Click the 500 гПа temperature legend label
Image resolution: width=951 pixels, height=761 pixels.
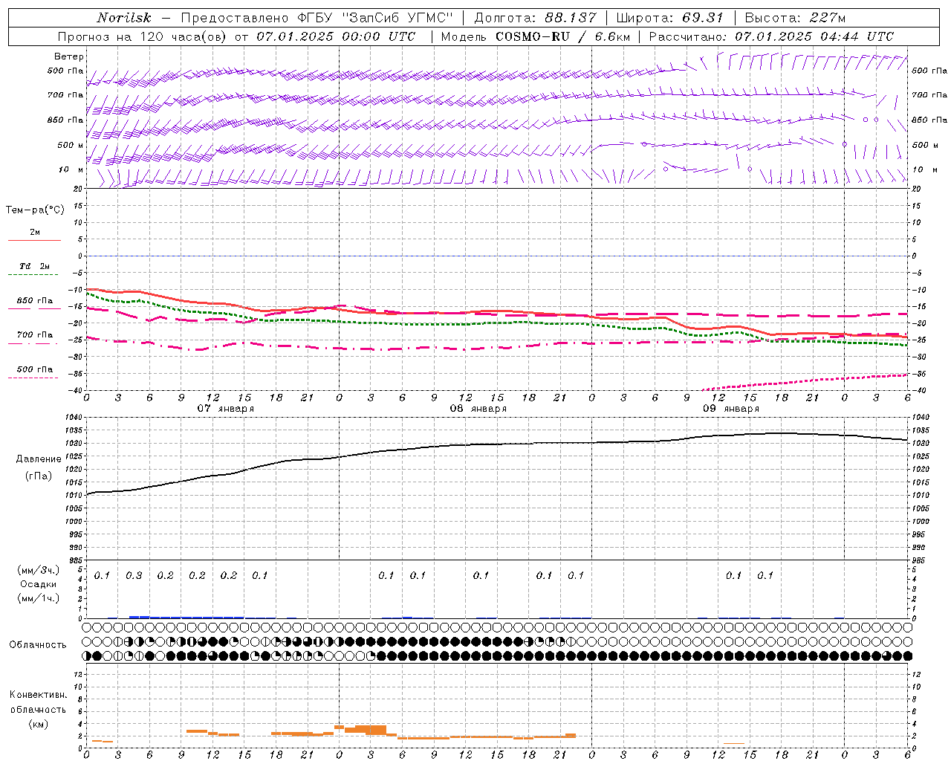pos(35,369)
